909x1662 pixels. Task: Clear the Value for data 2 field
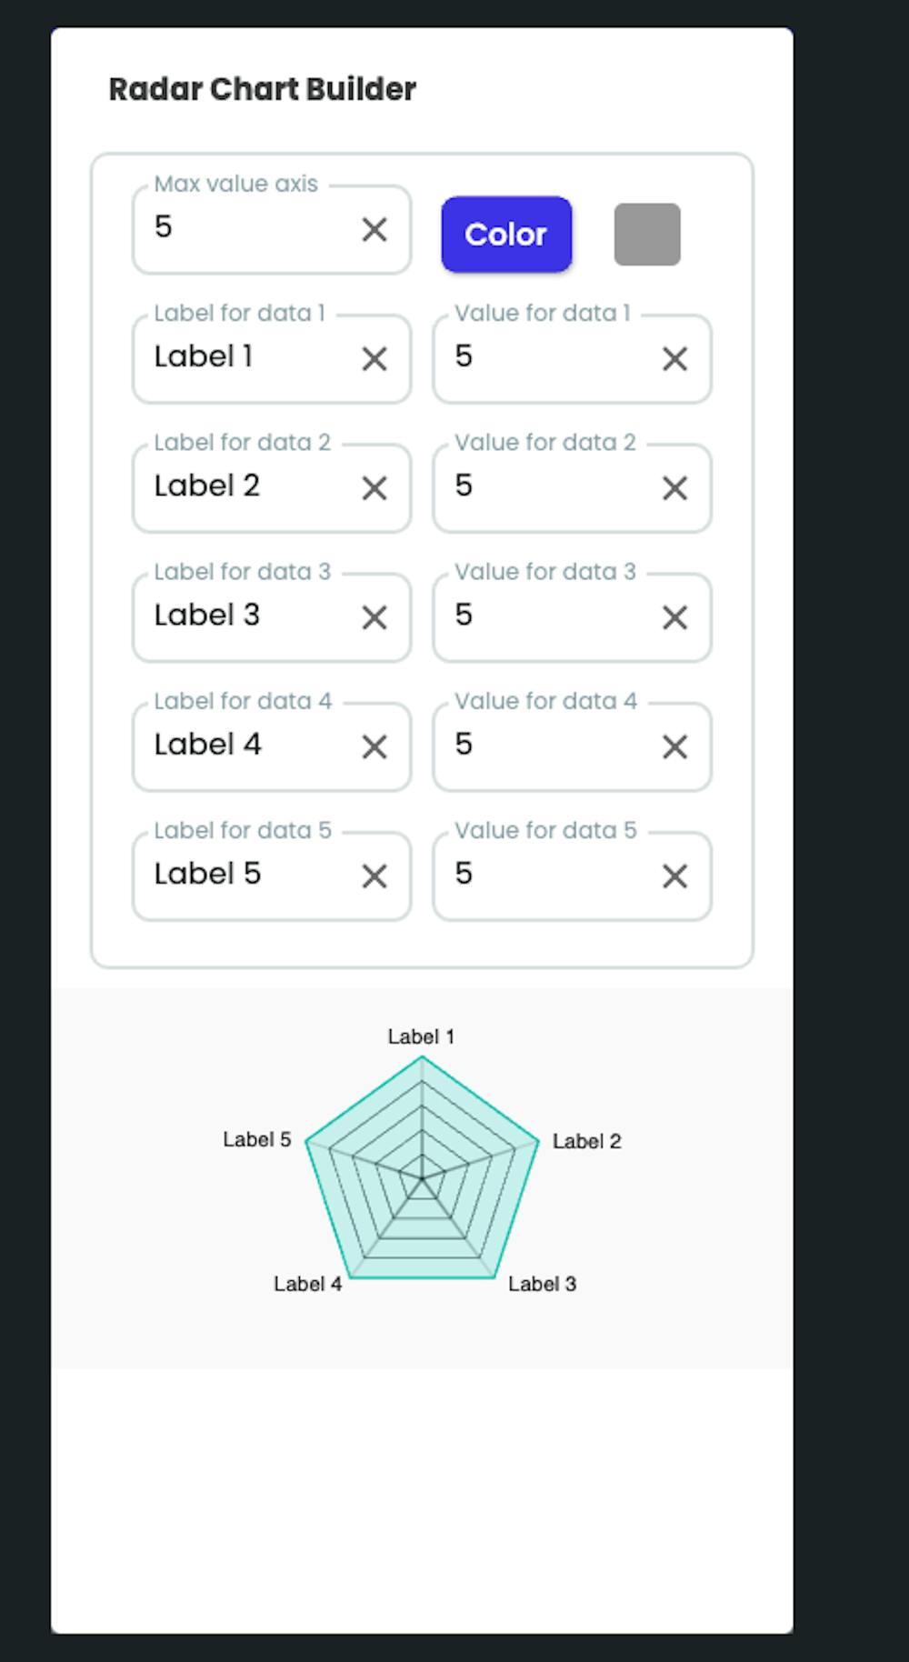tap(674, 488)
